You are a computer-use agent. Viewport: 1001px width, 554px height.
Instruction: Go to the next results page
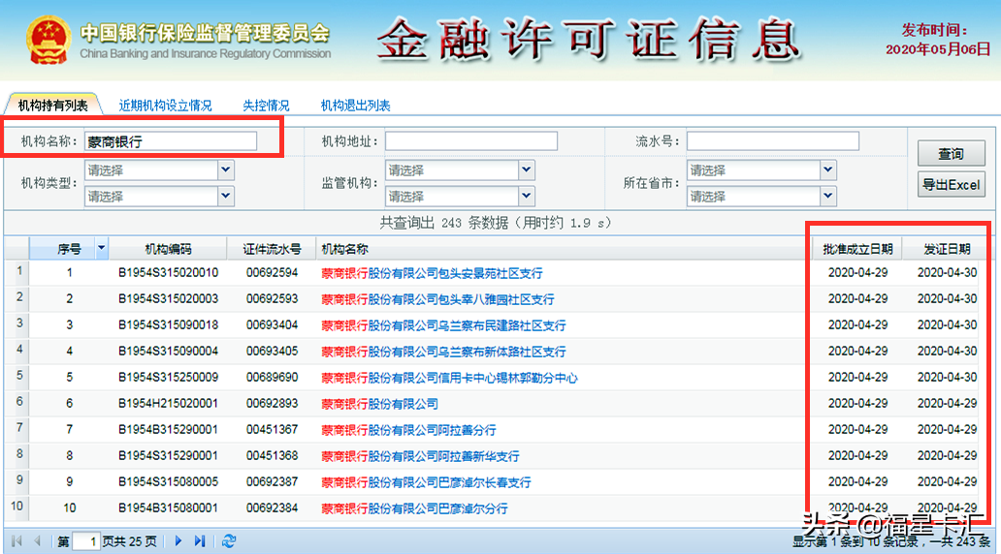[x=178, y=541]
